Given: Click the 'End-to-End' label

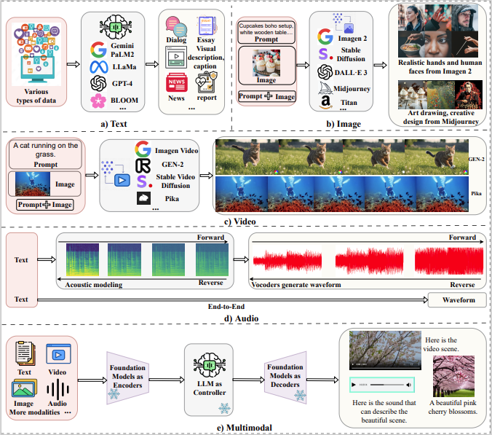Looking at the screenshot, I should click(226, 307).
